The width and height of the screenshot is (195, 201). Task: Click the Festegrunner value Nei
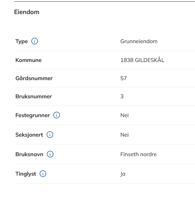[x=125, y=115]
